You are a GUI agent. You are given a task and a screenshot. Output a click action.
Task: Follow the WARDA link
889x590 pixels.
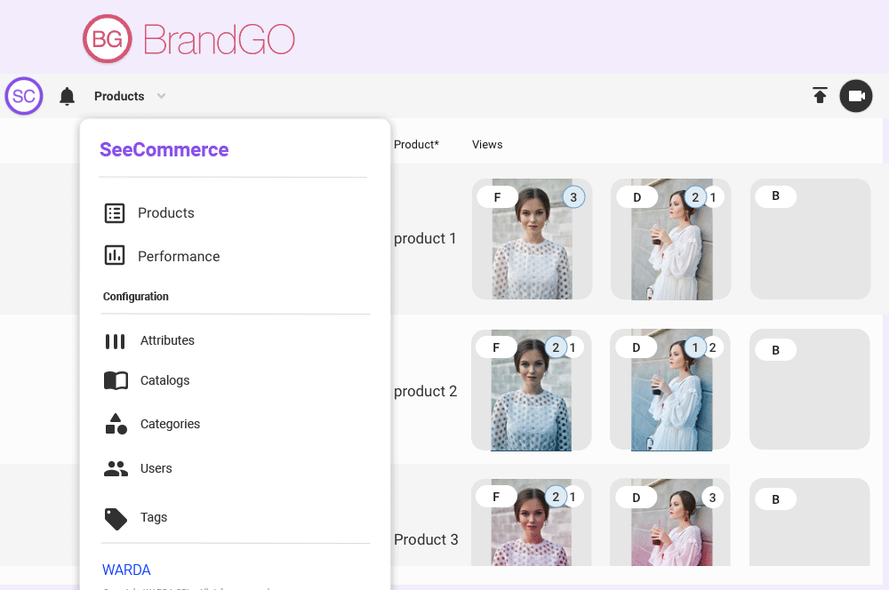(x=126, y=570)
